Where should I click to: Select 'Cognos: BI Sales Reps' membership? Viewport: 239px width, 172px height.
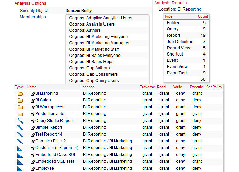[91, 62]
